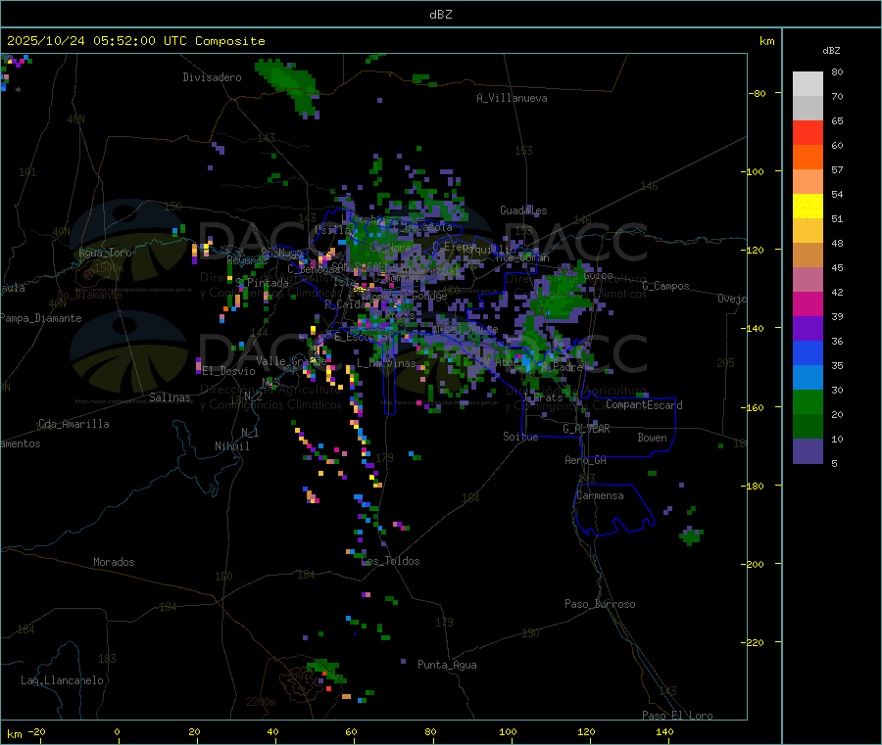Click the dBZ heading above the color legend
Screen dimensions: 882x745
point(831,51)
